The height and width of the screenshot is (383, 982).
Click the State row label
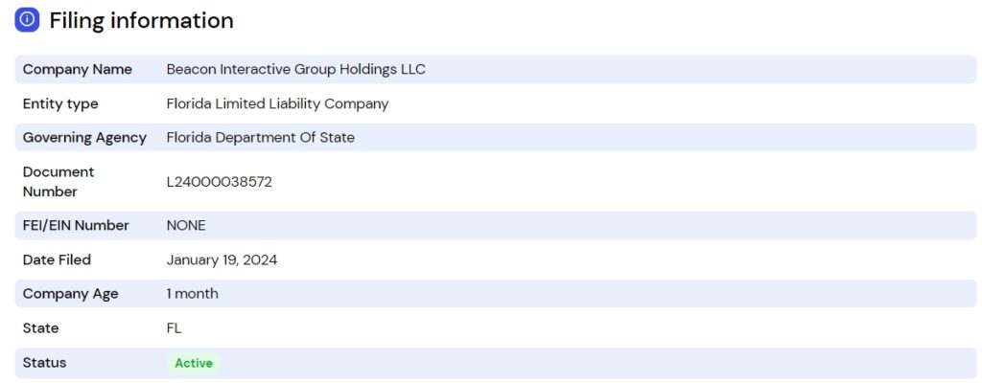(40, 328)
